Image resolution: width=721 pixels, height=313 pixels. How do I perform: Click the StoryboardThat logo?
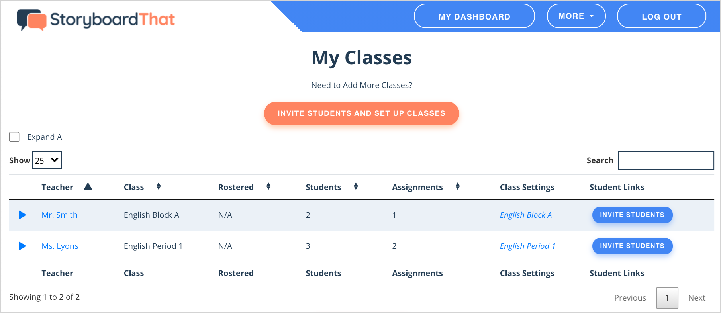96,20
